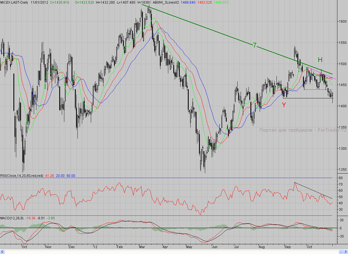Click the 60 label on RSI axis

[x=340, y=191]
